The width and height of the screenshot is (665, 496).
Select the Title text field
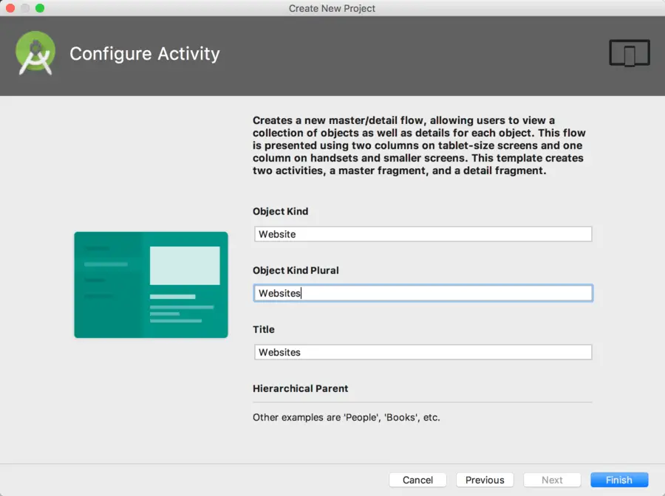point(423,352)
